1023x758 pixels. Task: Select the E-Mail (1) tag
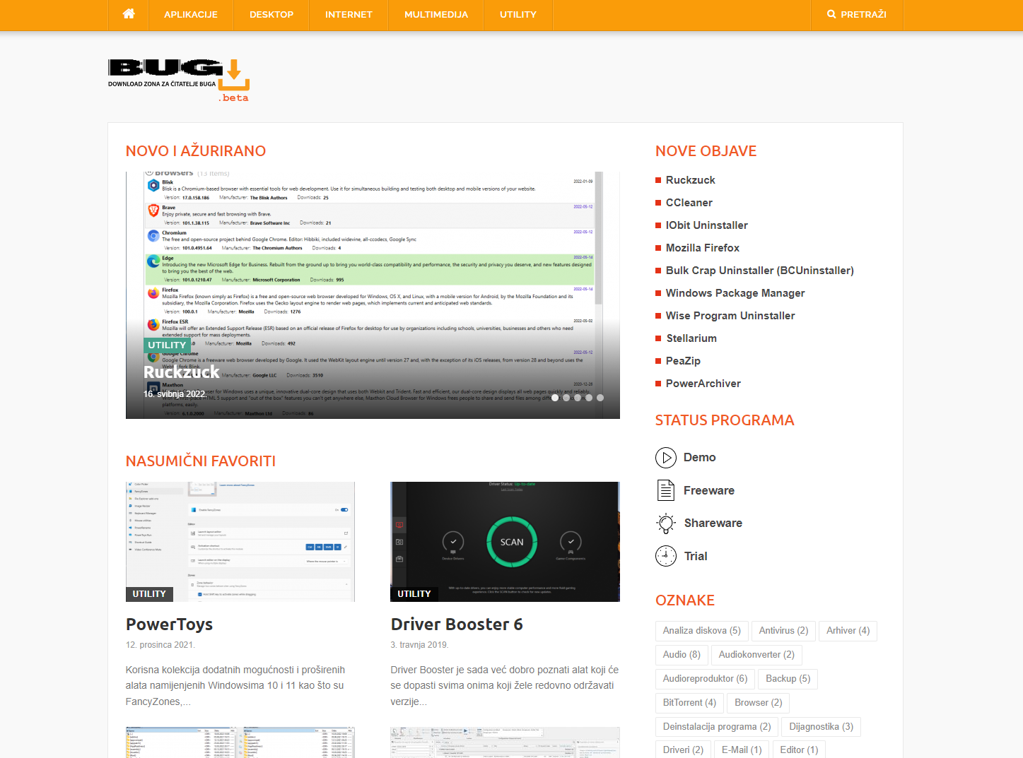[742, 750]
